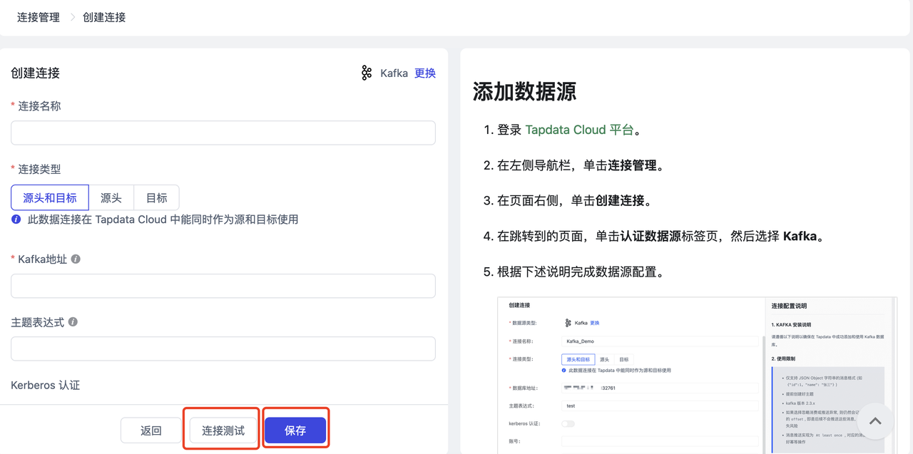This screenshot has width=913, height=454.
Task: Click the 返回 button
Action: (151, 430)
